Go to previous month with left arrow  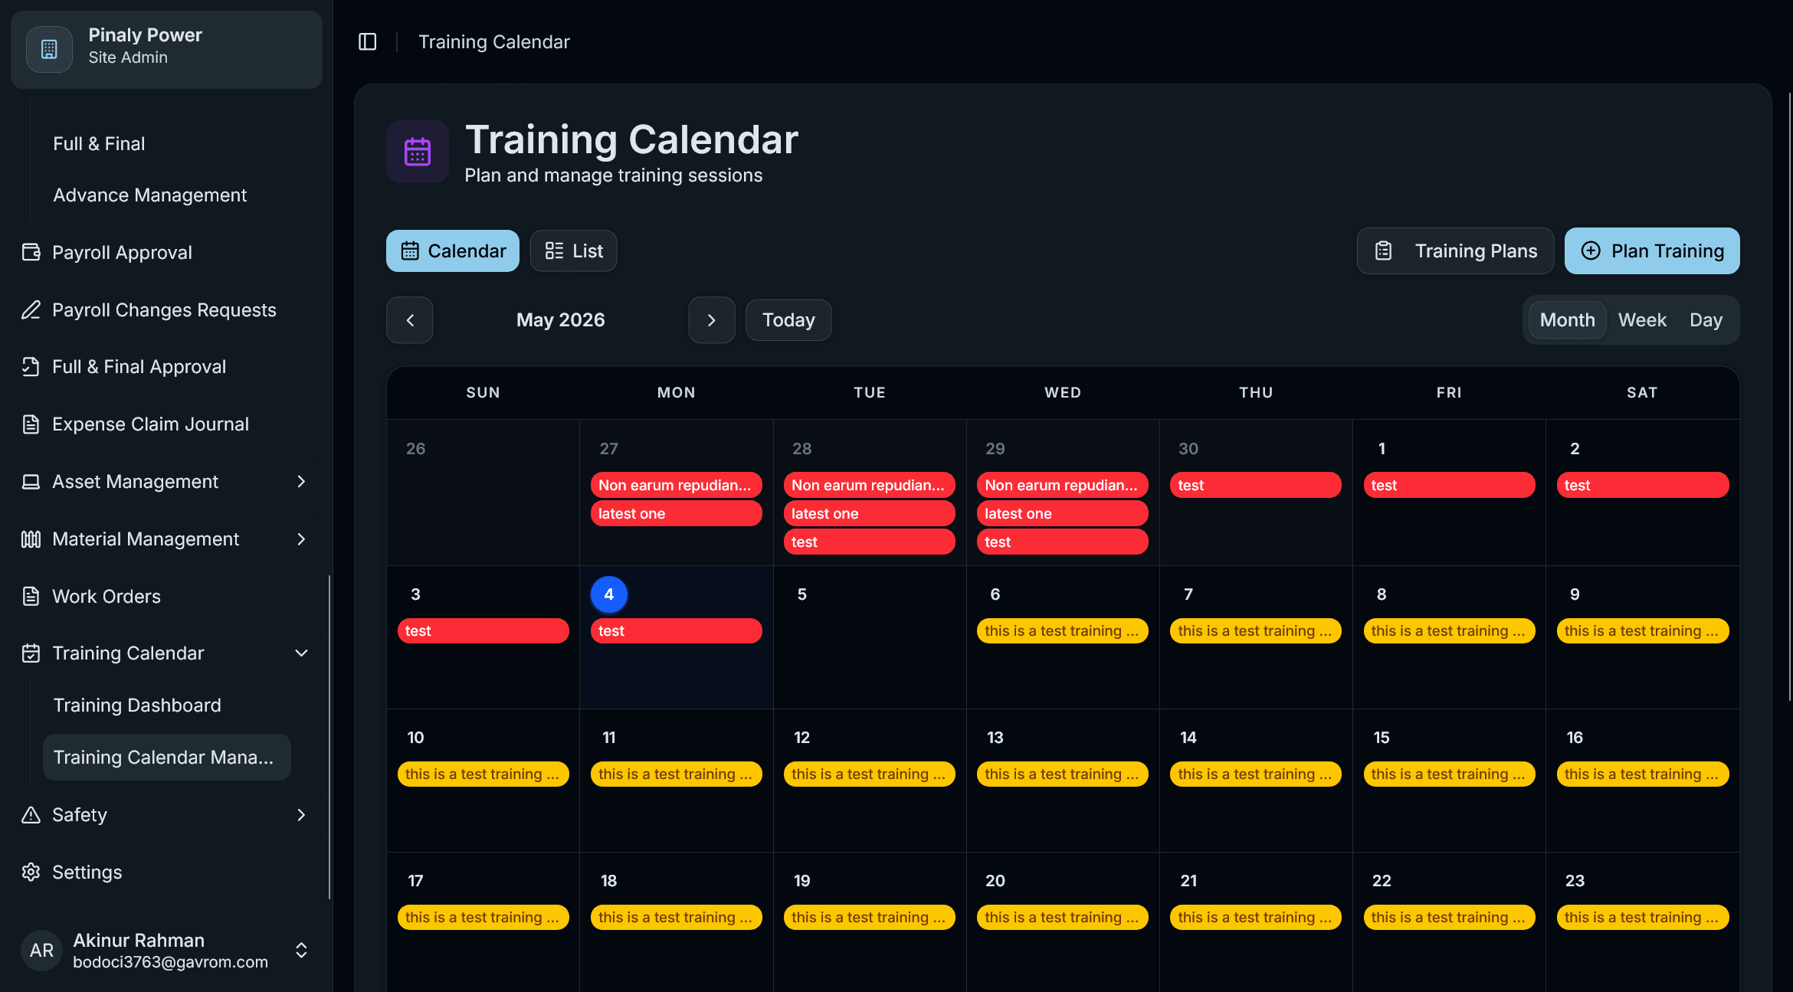(410, 320)
